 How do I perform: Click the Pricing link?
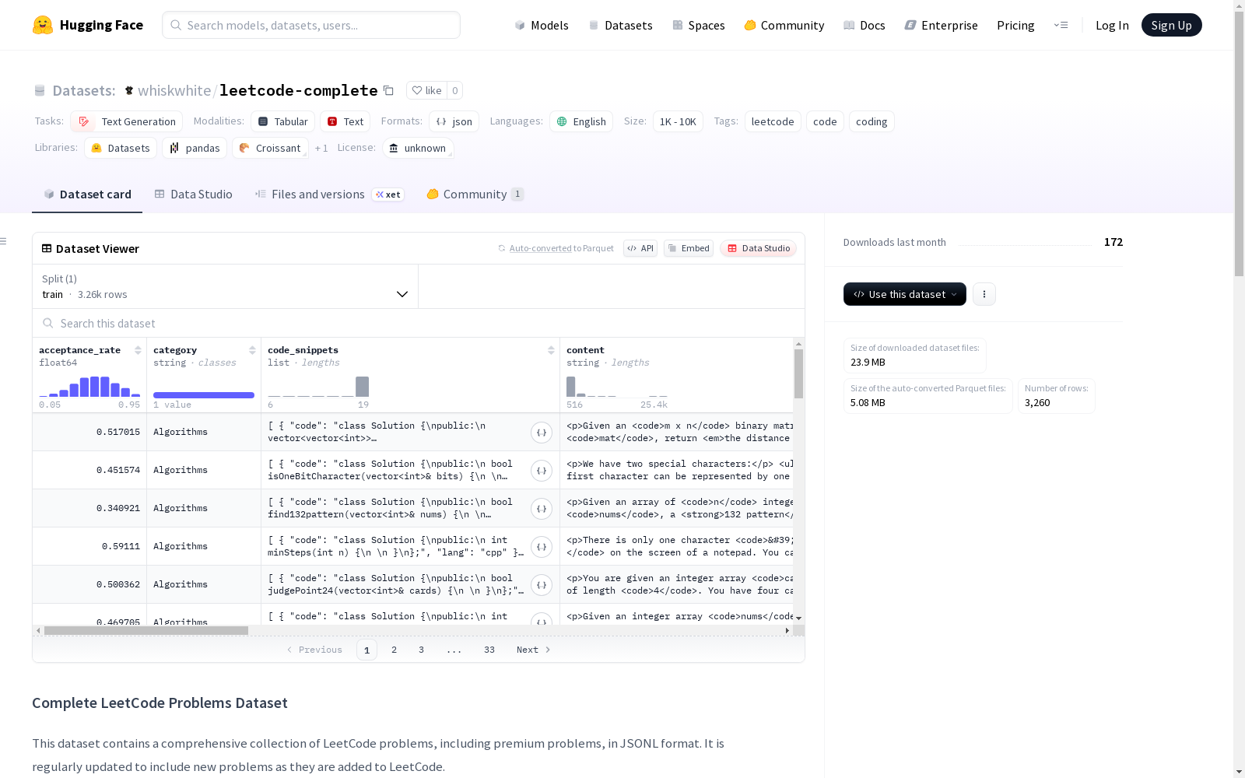click(x=1015, y=25)
